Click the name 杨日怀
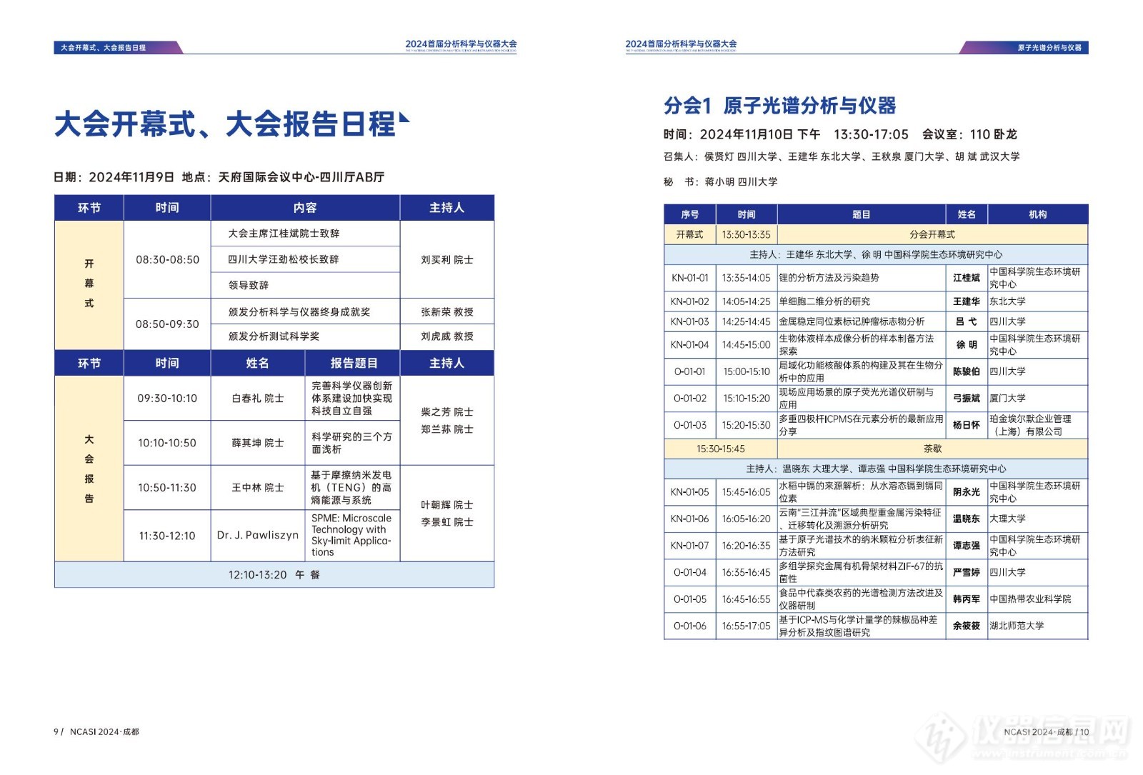The image size is (1143, 775). (x=967, y=425)
